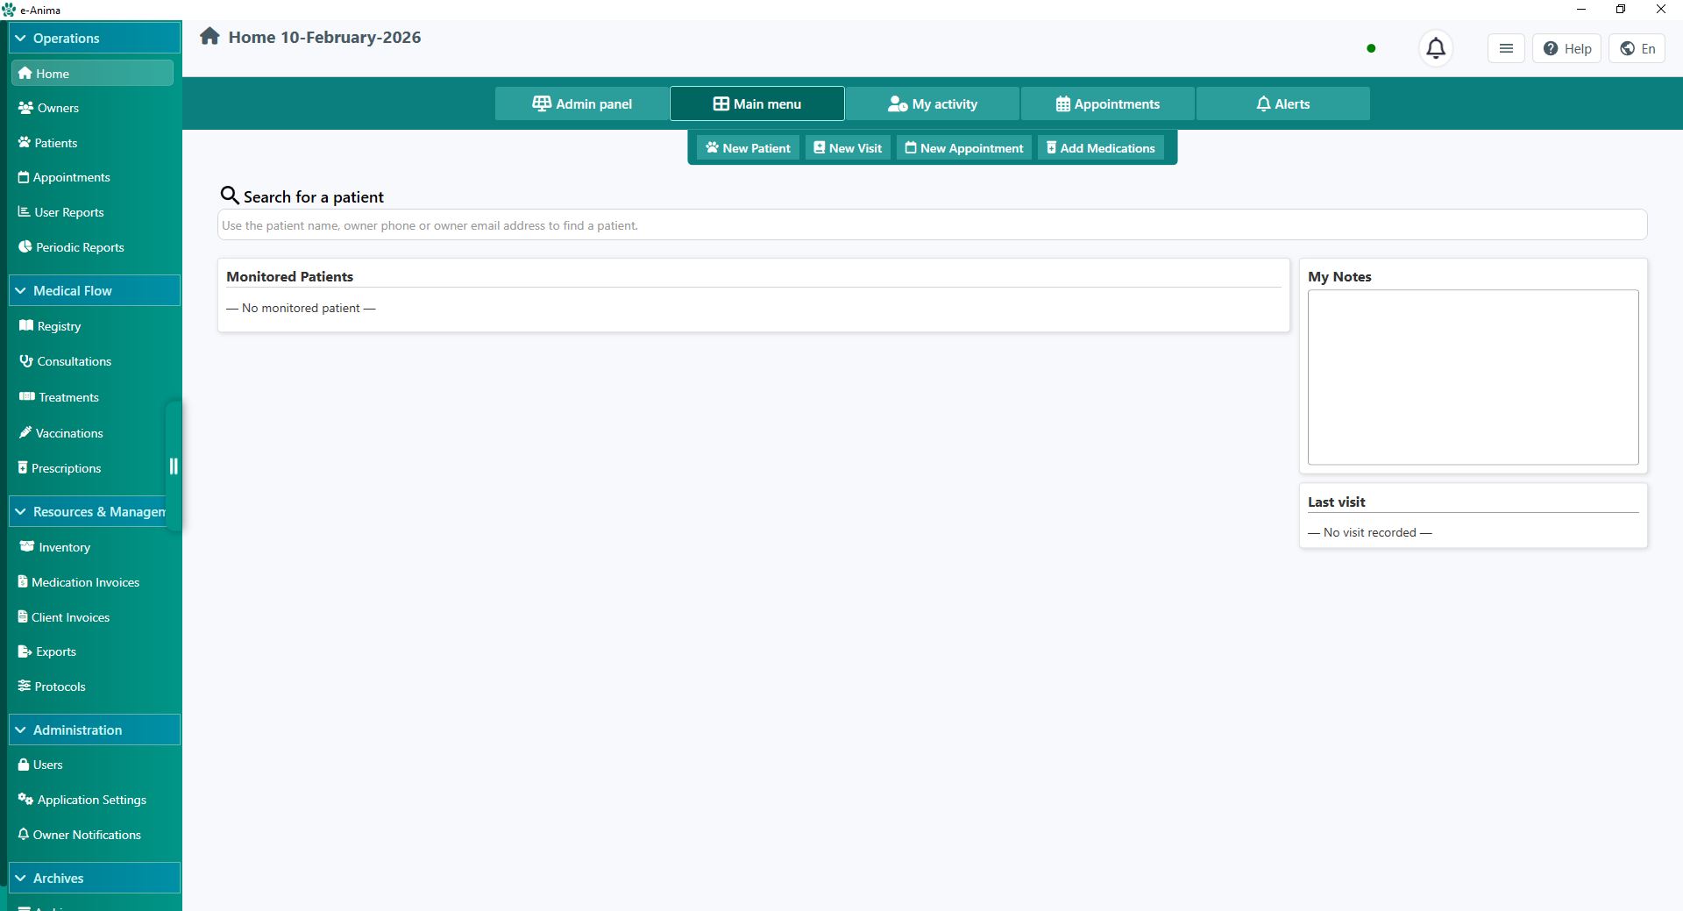Open the Admin panel tab
Image resolution: width=1683 pixels, height=911 pixels.
(581, 103)
